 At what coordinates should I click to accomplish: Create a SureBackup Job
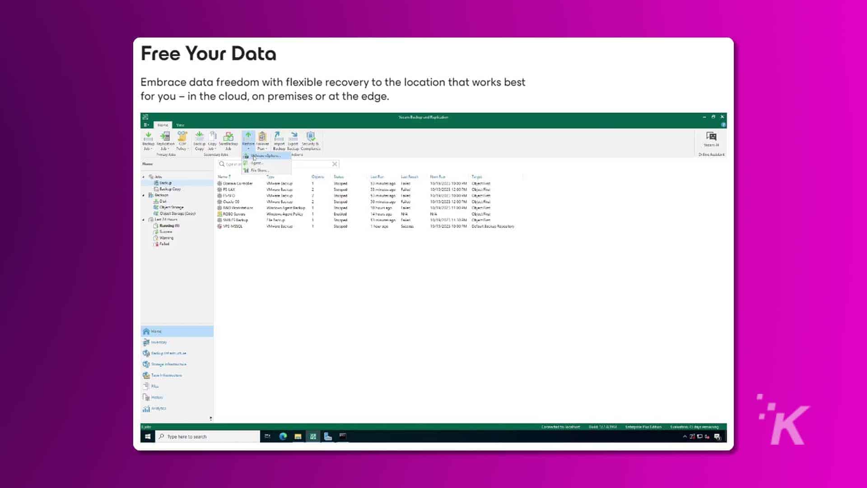[228, 140]
